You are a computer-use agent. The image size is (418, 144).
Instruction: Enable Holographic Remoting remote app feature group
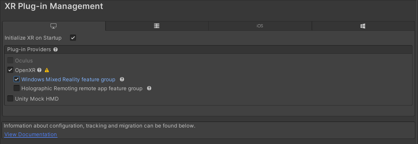(x=17, y=88)
